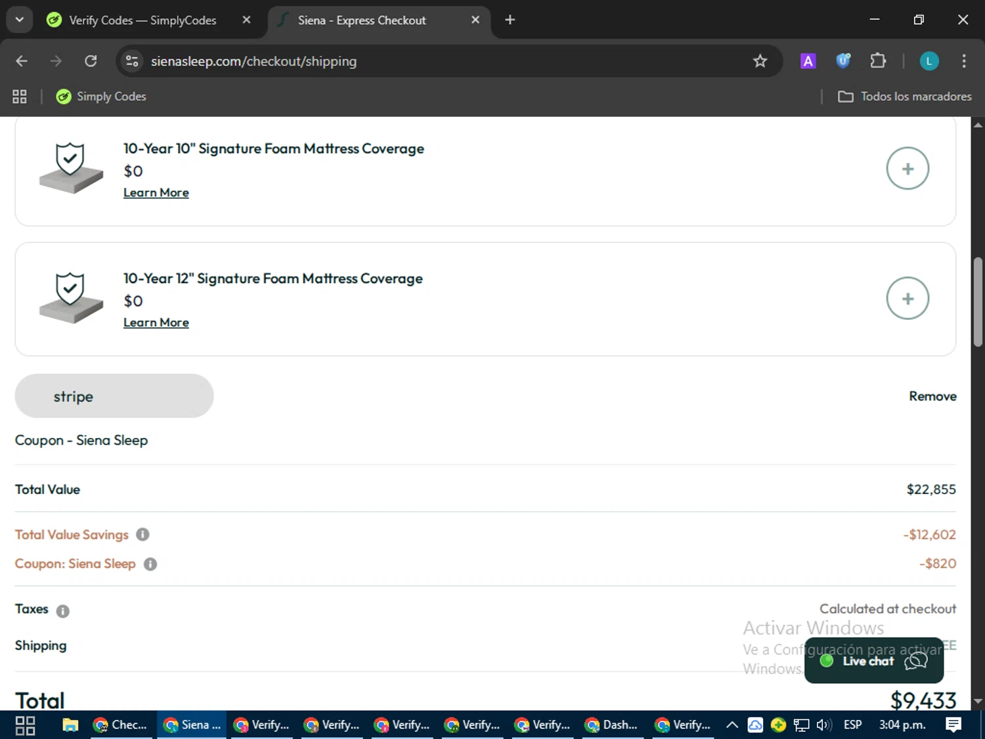Select the $9,433 total amount

point(923,700)
